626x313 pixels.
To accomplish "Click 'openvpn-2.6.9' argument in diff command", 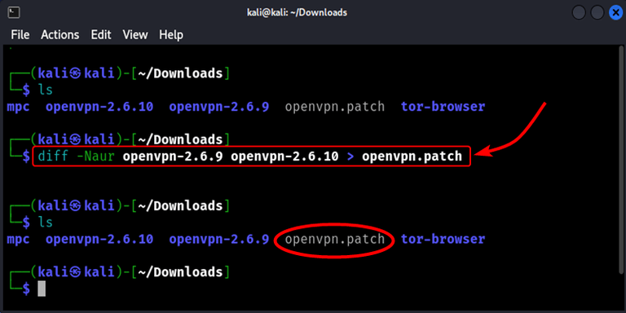I will click(x=173, y=156).
